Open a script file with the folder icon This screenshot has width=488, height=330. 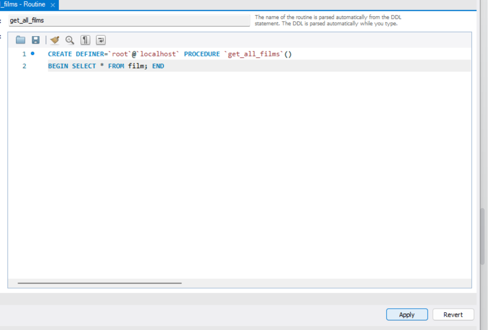pyautogui.click(x=20, y=40)
